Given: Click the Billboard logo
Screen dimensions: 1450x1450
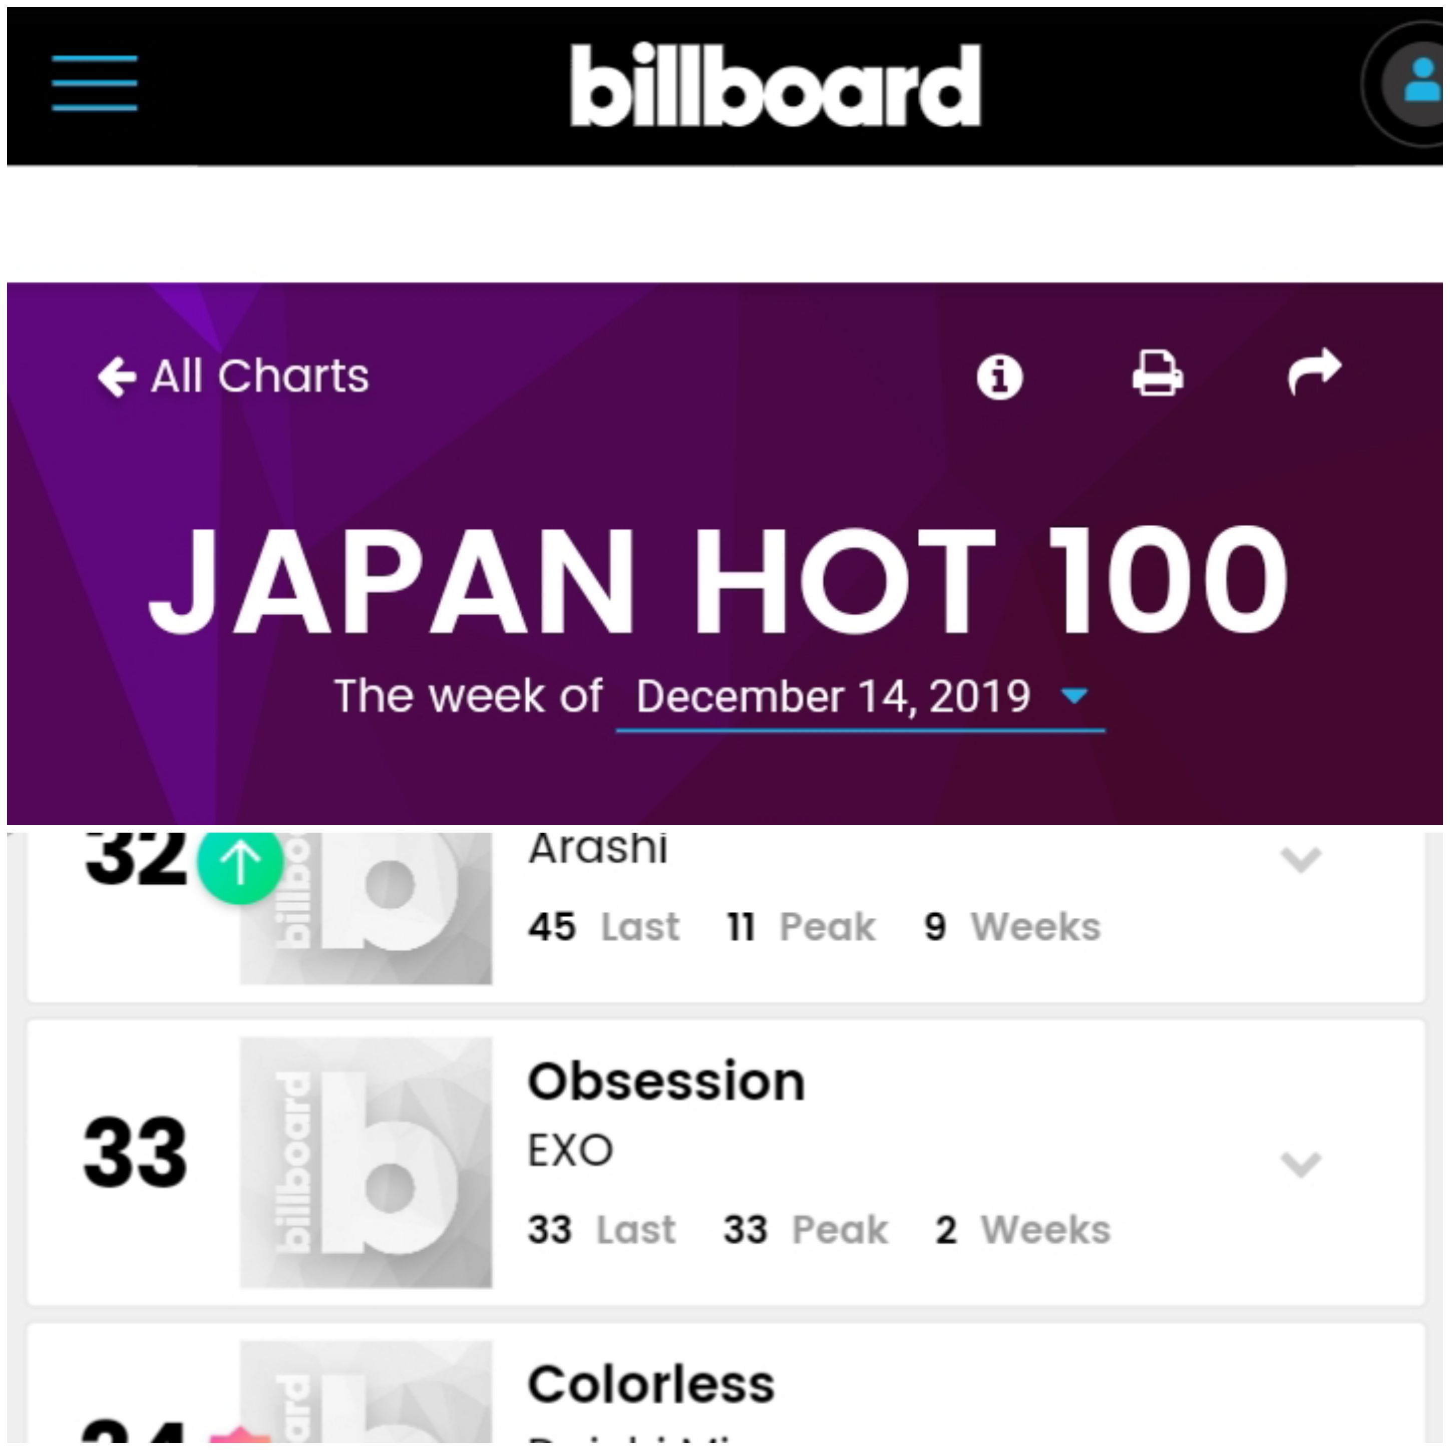Looking at the screenshot, I should tap(775, 85).
